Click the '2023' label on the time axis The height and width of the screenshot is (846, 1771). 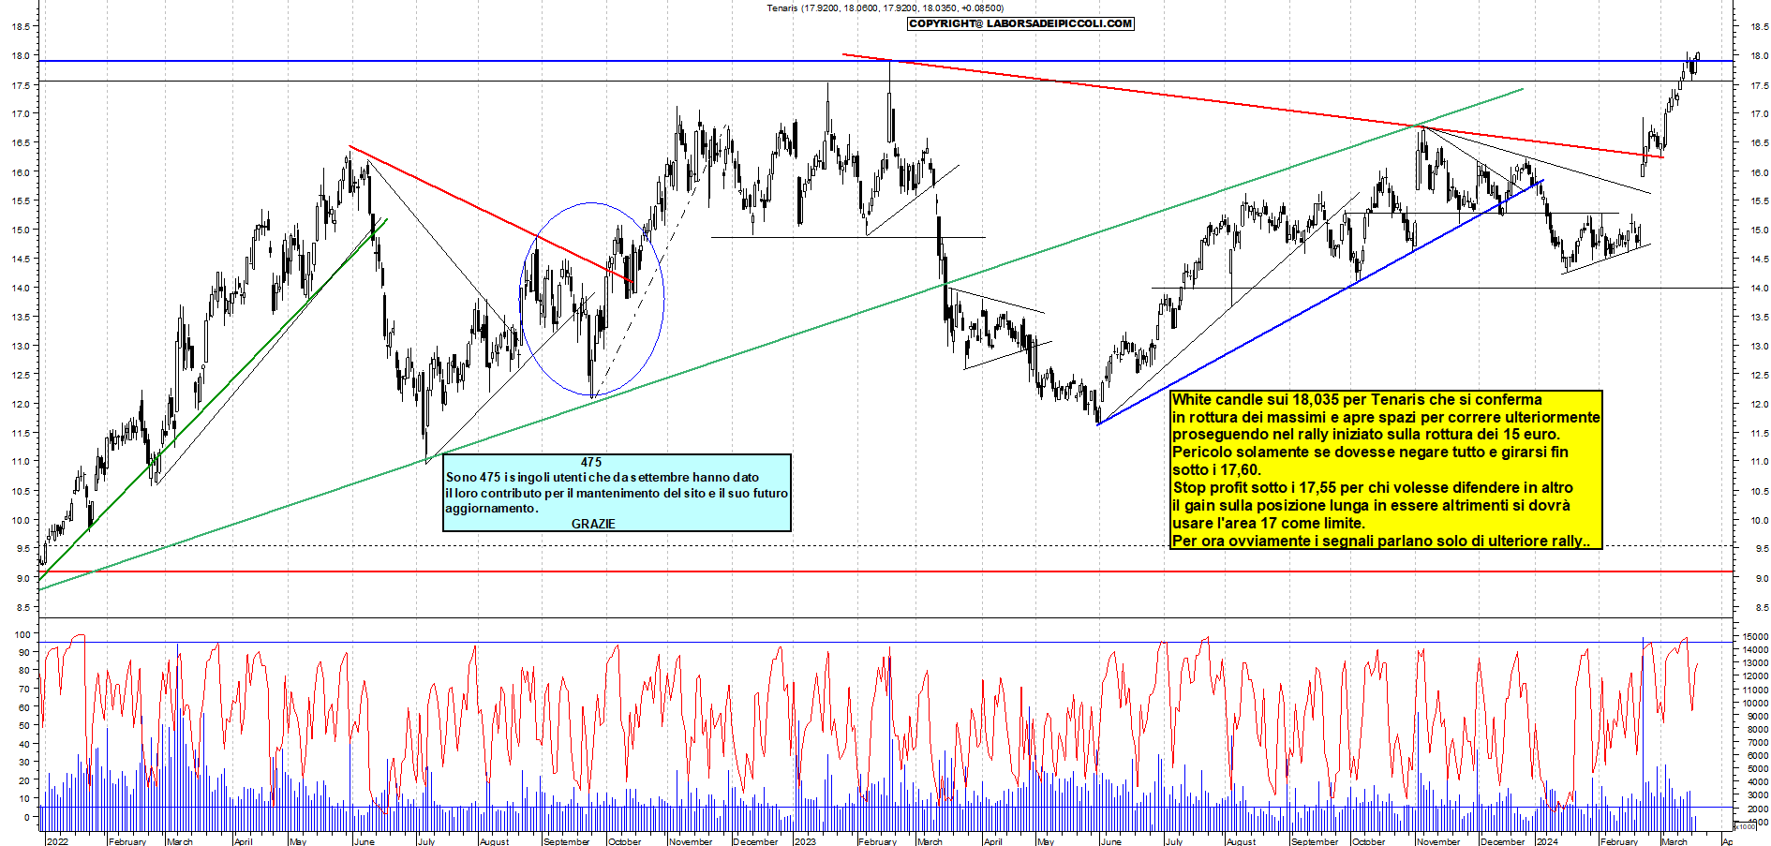pos(805,841)
